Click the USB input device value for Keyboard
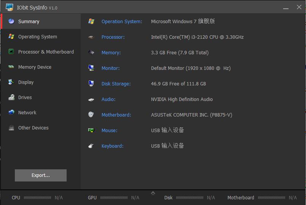Screen dimensions: 306x205 click(x=167, y=146)
